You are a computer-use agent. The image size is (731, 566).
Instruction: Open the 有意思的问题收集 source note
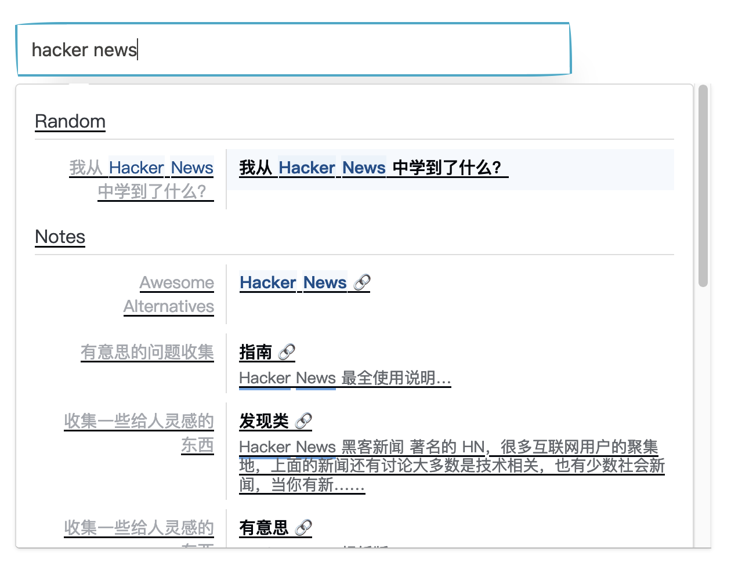147,352
